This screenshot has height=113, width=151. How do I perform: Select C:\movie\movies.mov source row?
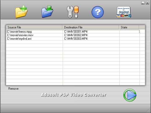[x=34, y=35]
